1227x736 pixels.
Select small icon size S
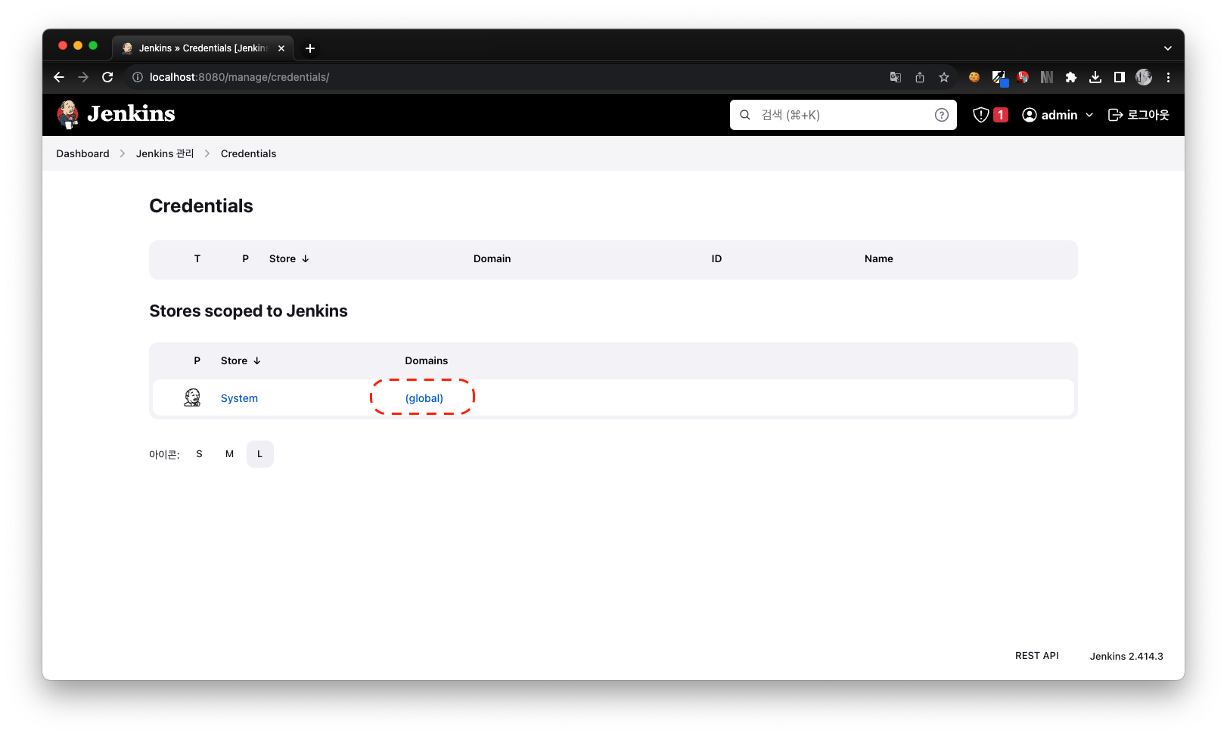coord(199,454)
